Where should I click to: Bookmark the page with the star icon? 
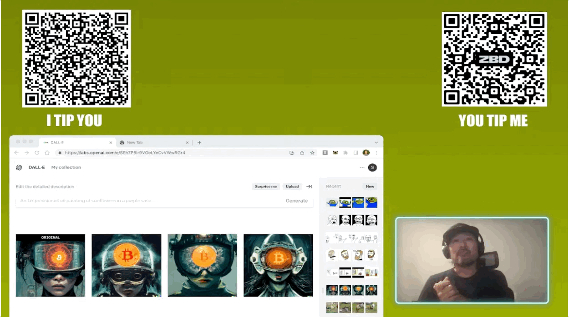[312, 153]
